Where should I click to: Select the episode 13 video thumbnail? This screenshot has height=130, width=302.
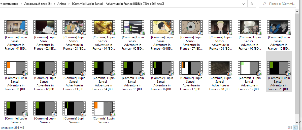tap(74, 68)
